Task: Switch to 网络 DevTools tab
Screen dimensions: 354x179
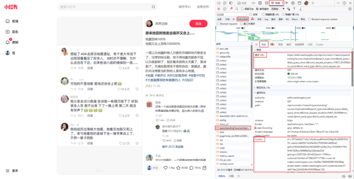Action: point(276,3)
